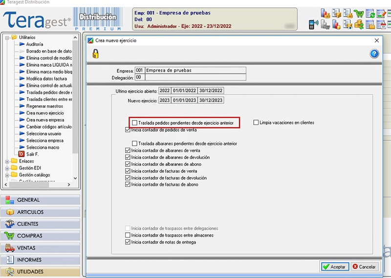The width and height of the screenshot is (391, 278).
Task: Toggle Inicia contador de facturas de abono
Action: tap(128, 184)
